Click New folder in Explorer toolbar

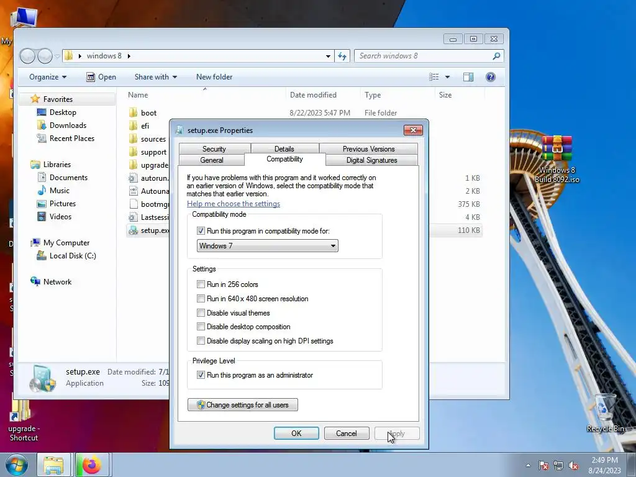tap(214, 77)
